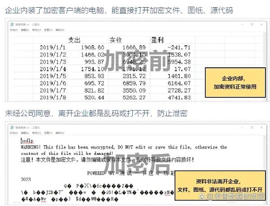The image size is (270, 206).
Task: Select the date 2019/1/2
Action: coord(53,55)
